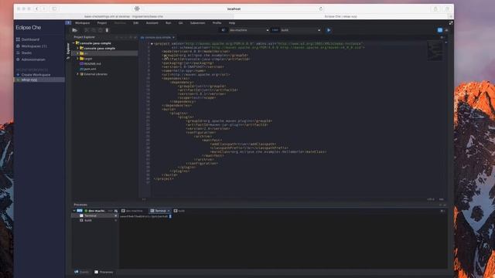
Task: Select the recent workspace entry in sidebar
Action: (39, 80)
